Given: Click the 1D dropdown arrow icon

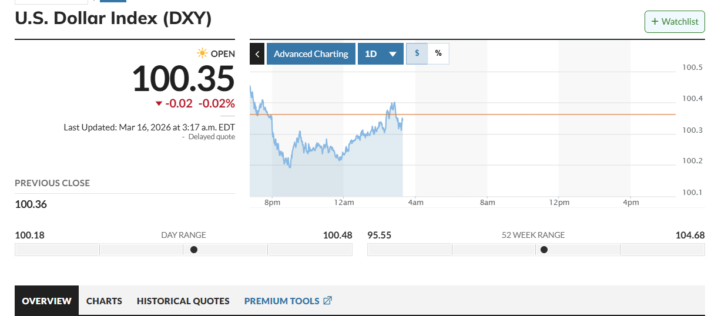Looking at the screenshot, I should pos(392,54).
